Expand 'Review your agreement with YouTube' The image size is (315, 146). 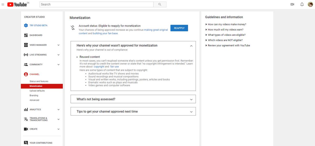click(x=228, y=46)
